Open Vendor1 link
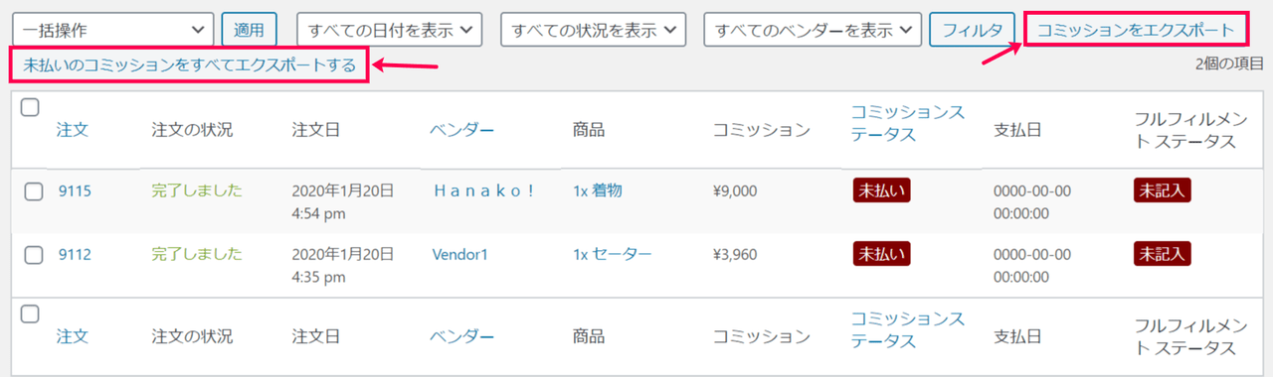The height and width of the screenshot is (377, 1273). 460,254
